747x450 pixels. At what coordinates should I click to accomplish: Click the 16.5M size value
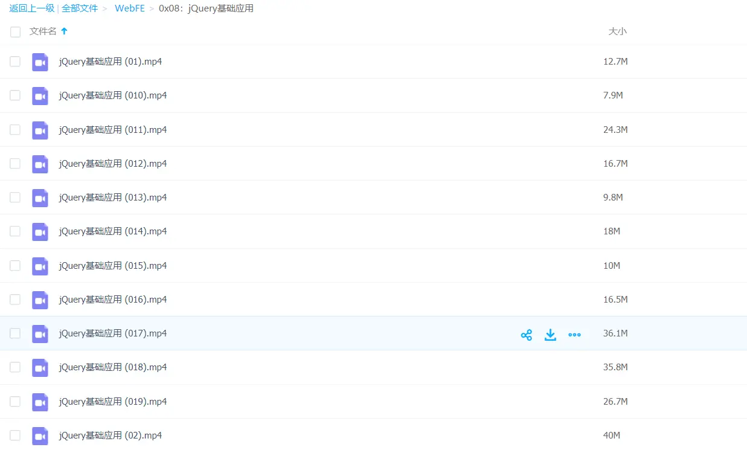click(x=615, y=300)
